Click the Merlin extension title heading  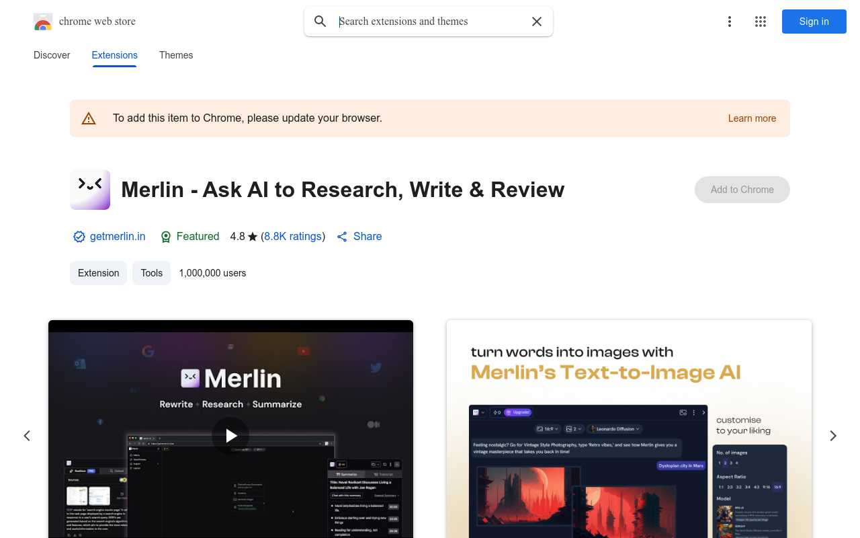(x=343, y=190)
